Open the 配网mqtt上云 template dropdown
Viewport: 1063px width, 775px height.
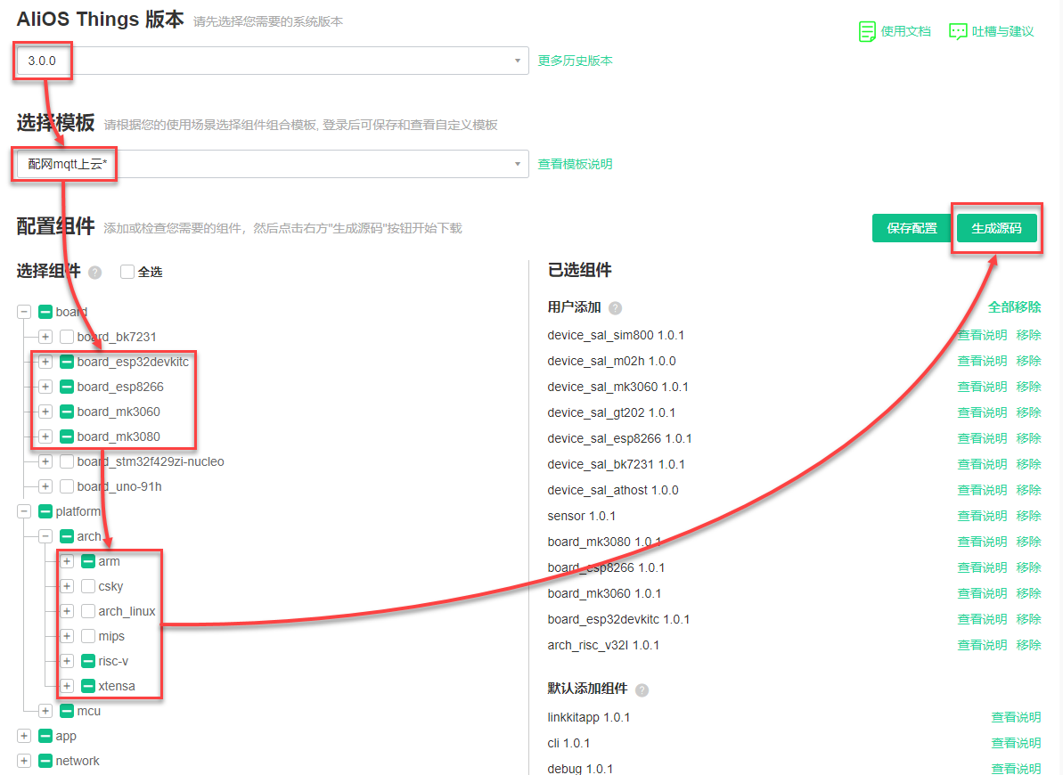coord(272,164)
